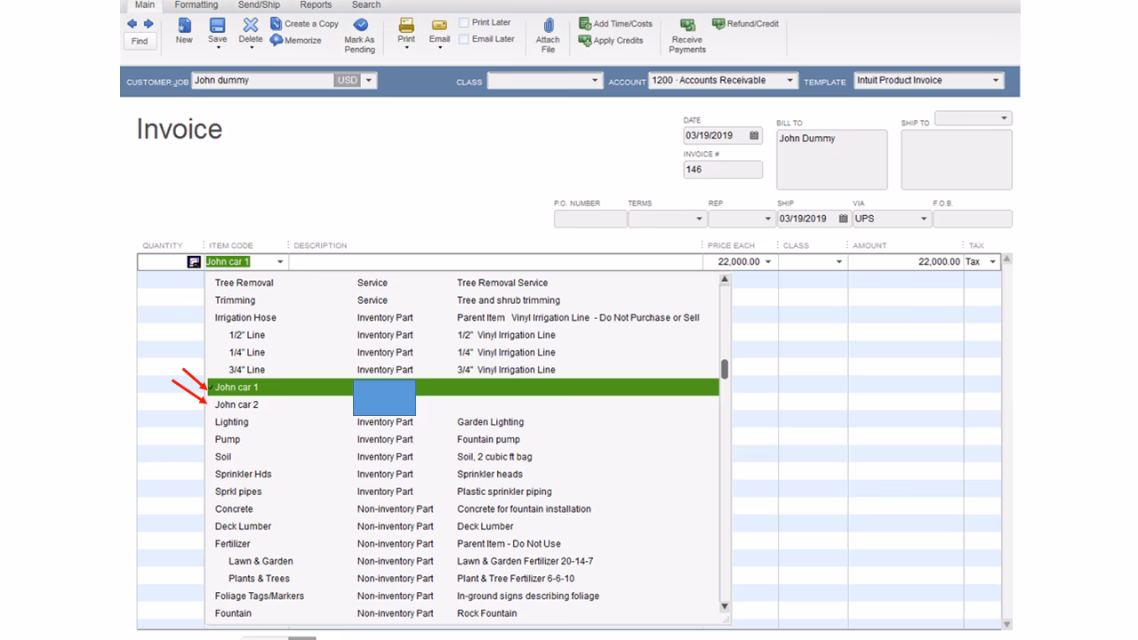Open the Template dropdown
The image size is (1138, 640).
click(996, 81)
